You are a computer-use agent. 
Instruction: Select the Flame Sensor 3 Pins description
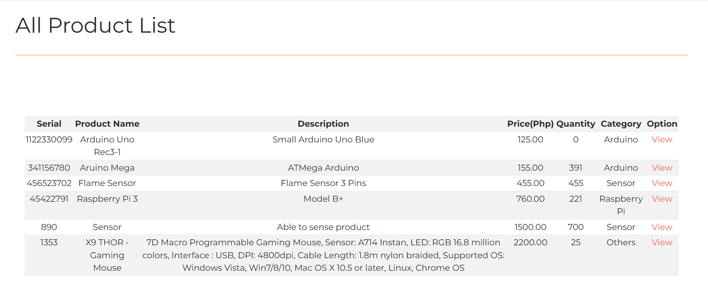click(323, 183)
